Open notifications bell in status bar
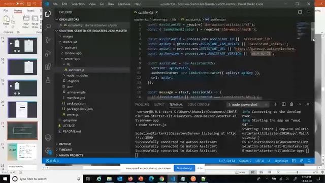Screen dimensions: 325x183 coord(309,161)
